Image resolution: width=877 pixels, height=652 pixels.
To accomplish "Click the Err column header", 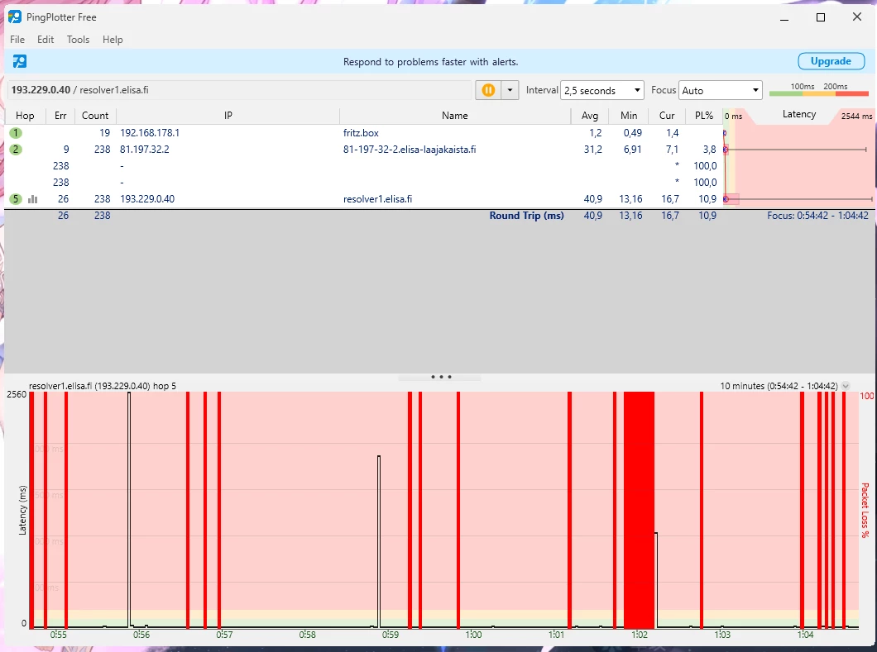I will 60,116.
